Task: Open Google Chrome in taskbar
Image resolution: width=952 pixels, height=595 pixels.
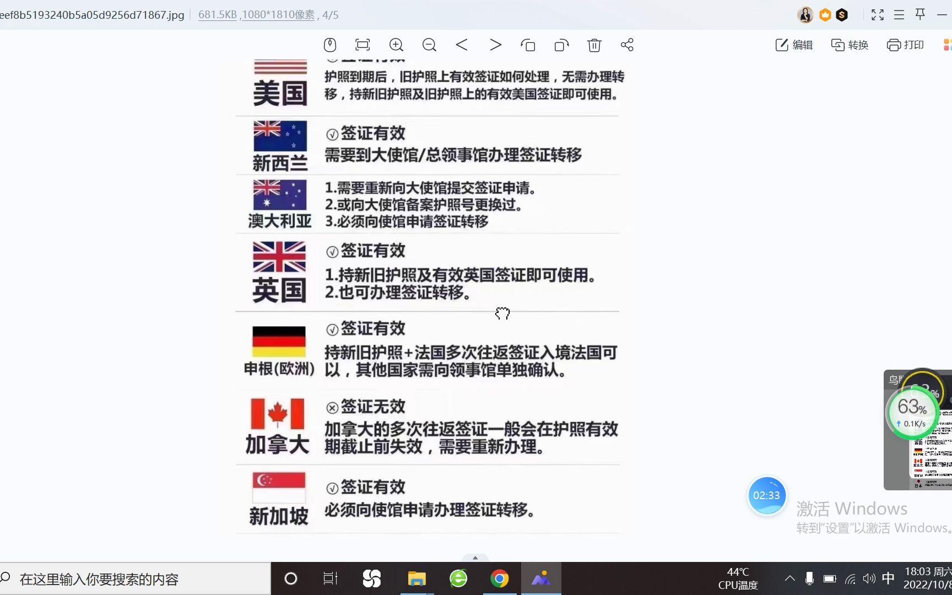Action: (x=500, y=578)
